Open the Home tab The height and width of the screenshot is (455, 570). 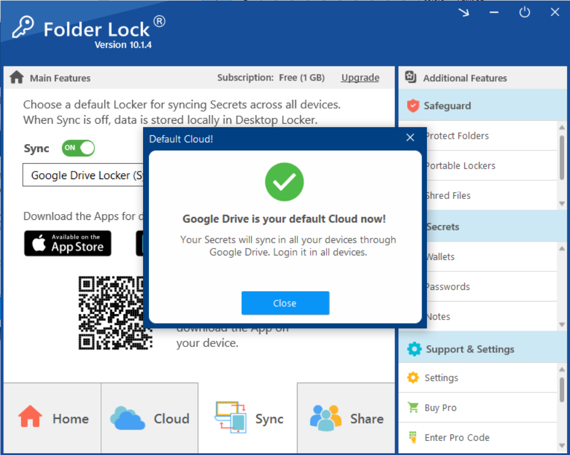click(x=52, y=418)
